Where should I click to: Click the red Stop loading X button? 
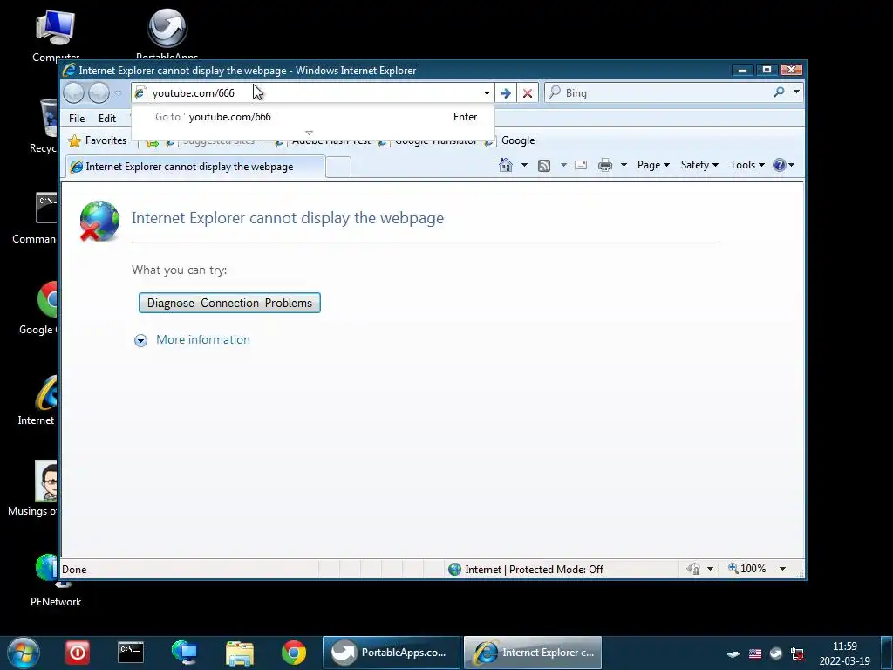tap(528, 92)
